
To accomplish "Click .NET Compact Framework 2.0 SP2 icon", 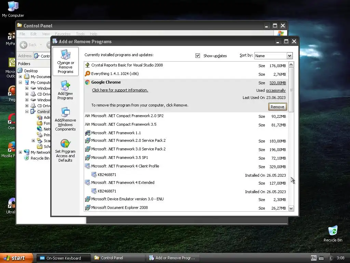I will (x=87, y=116).
